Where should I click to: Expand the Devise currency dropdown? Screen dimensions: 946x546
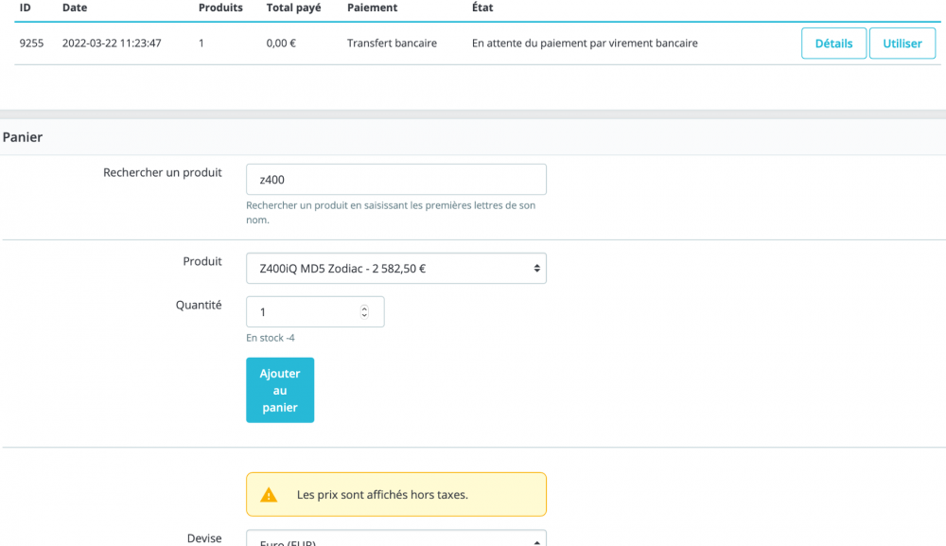coord(395,539)
